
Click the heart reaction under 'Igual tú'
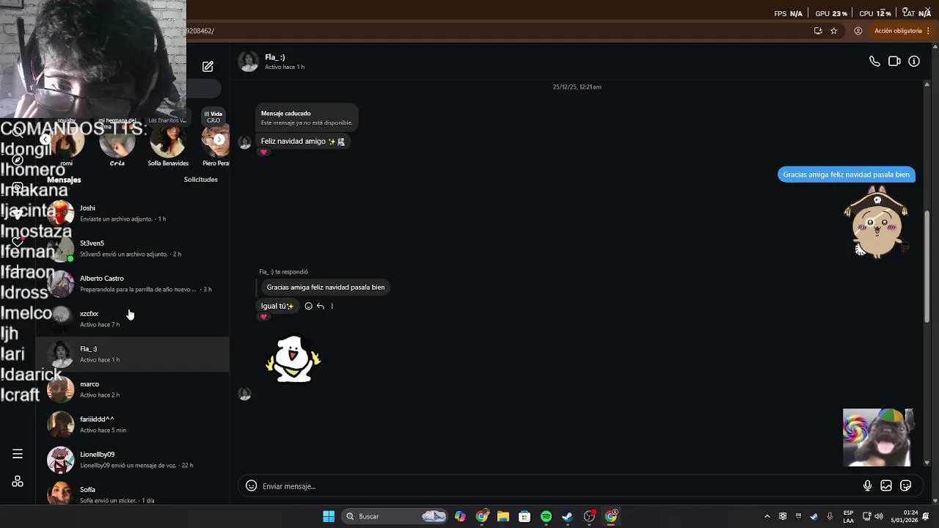pos(264,317)
